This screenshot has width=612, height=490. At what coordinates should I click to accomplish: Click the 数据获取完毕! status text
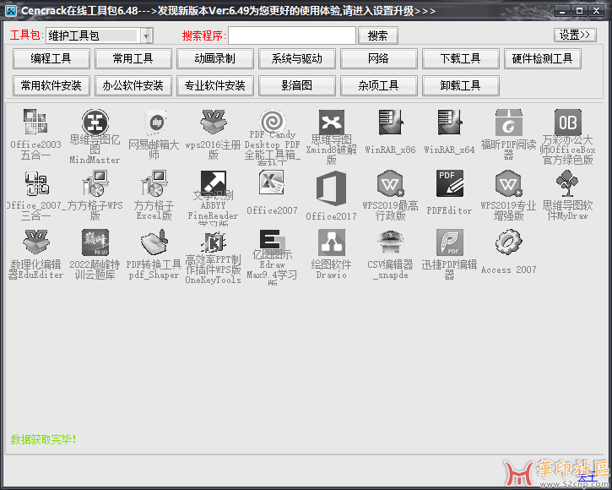[x=43, y=439]
